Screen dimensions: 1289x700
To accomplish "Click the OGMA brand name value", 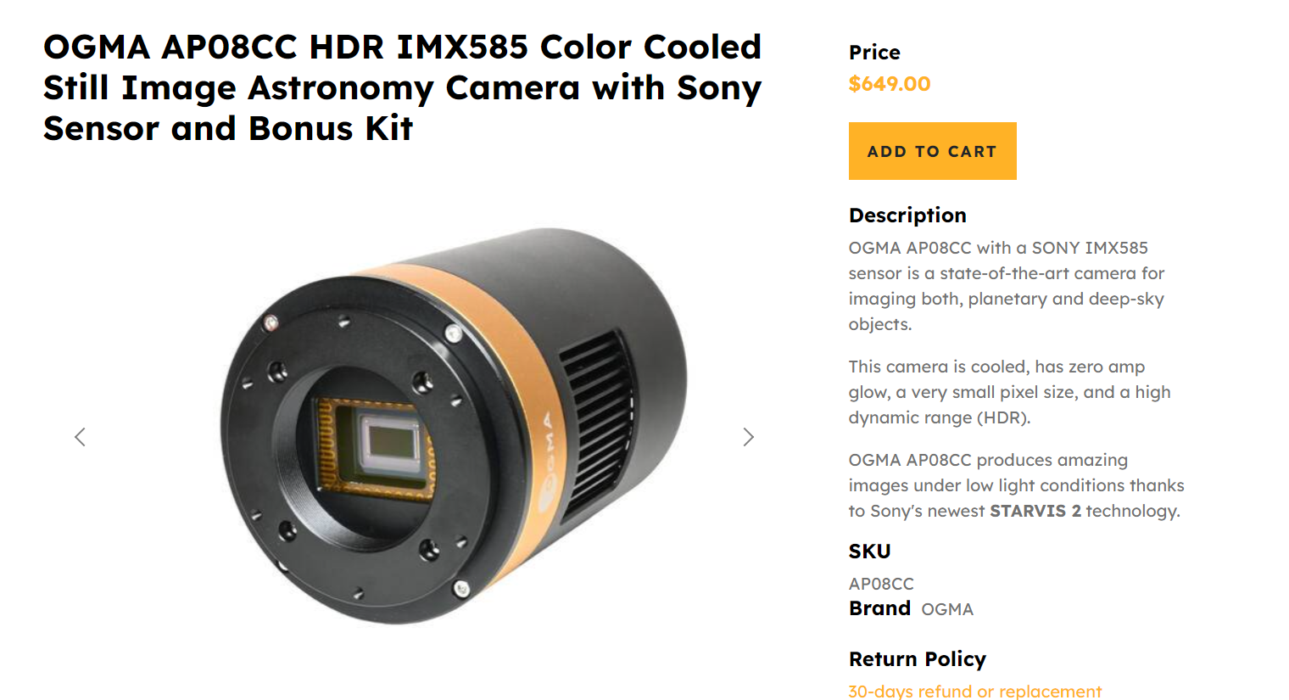I will [x=947, y=609].
